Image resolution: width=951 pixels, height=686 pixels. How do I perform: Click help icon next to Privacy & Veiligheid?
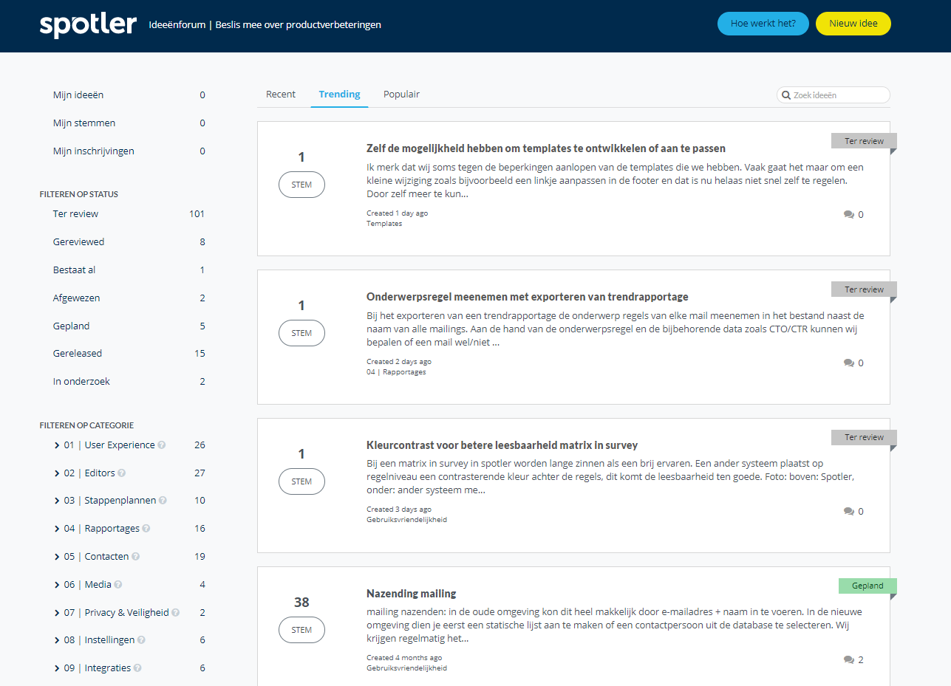point(176,613)
